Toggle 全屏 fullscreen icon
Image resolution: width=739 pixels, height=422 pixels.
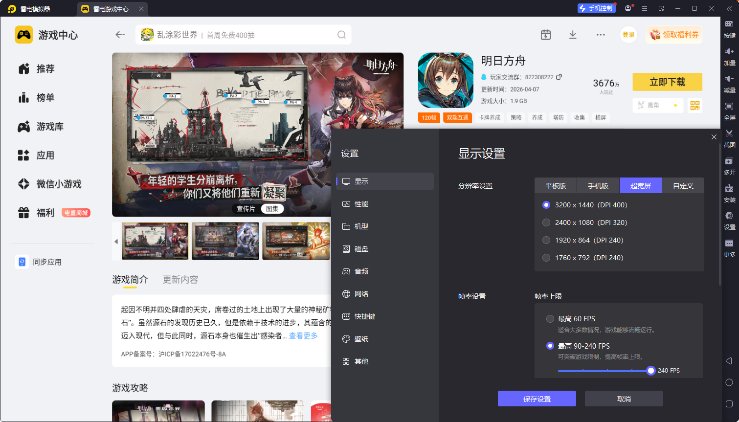pos(729,106)
